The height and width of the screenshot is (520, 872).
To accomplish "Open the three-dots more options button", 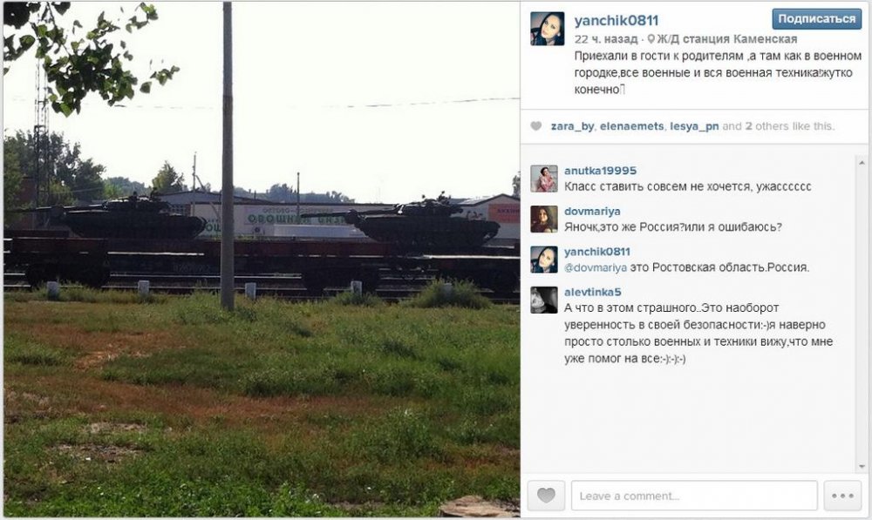I will click(842, 495).
